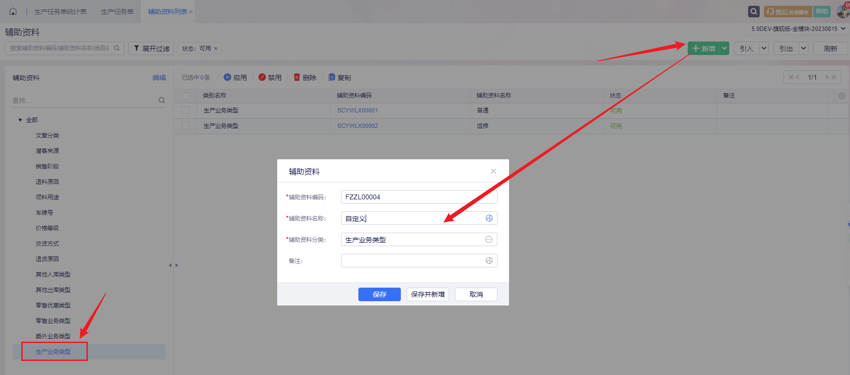The image size is (850, 375).
Task: Click the 删除 delete button
Action: click(305, 77)
